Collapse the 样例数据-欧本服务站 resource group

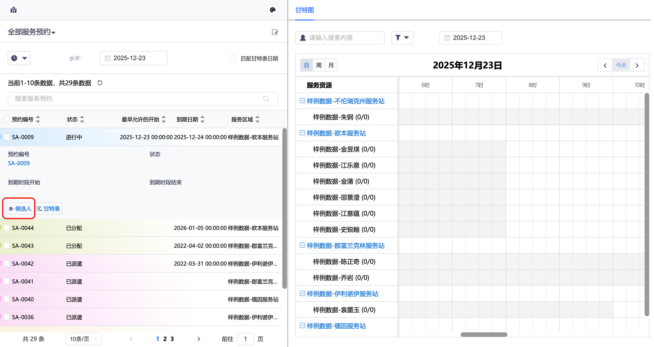(302, 133)
